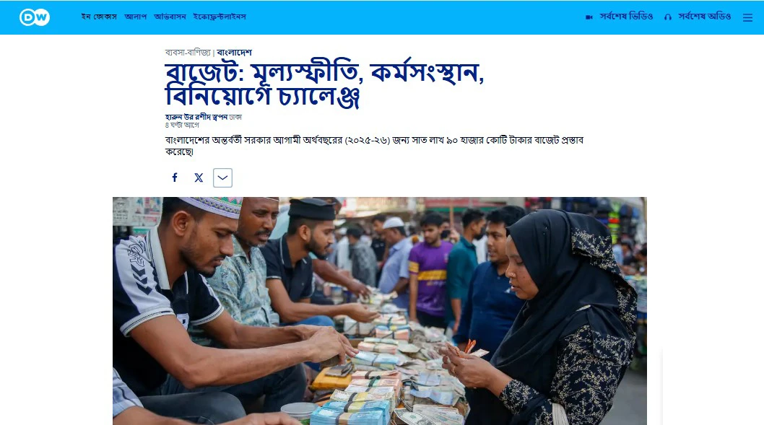The width and height of the screenshot is (764, 425).
Task: Click the article headline text
Action: point(324,84)
